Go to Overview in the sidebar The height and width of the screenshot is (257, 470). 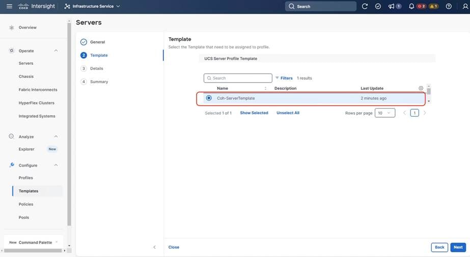[27, 28]
